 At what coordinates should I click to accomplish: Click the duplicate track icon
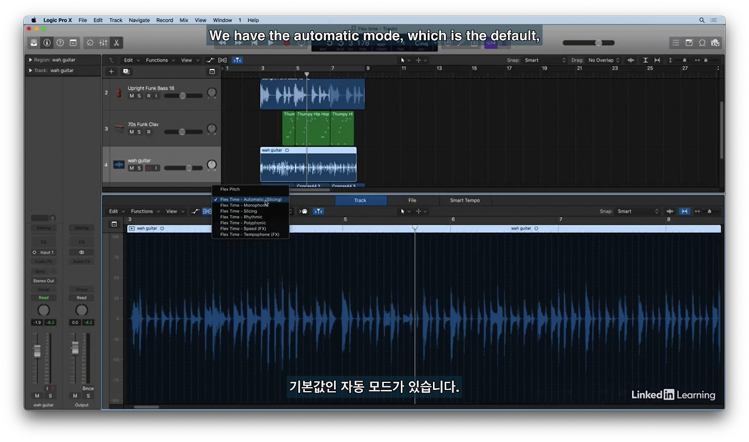pyautogui.click(x=126, y=71)
